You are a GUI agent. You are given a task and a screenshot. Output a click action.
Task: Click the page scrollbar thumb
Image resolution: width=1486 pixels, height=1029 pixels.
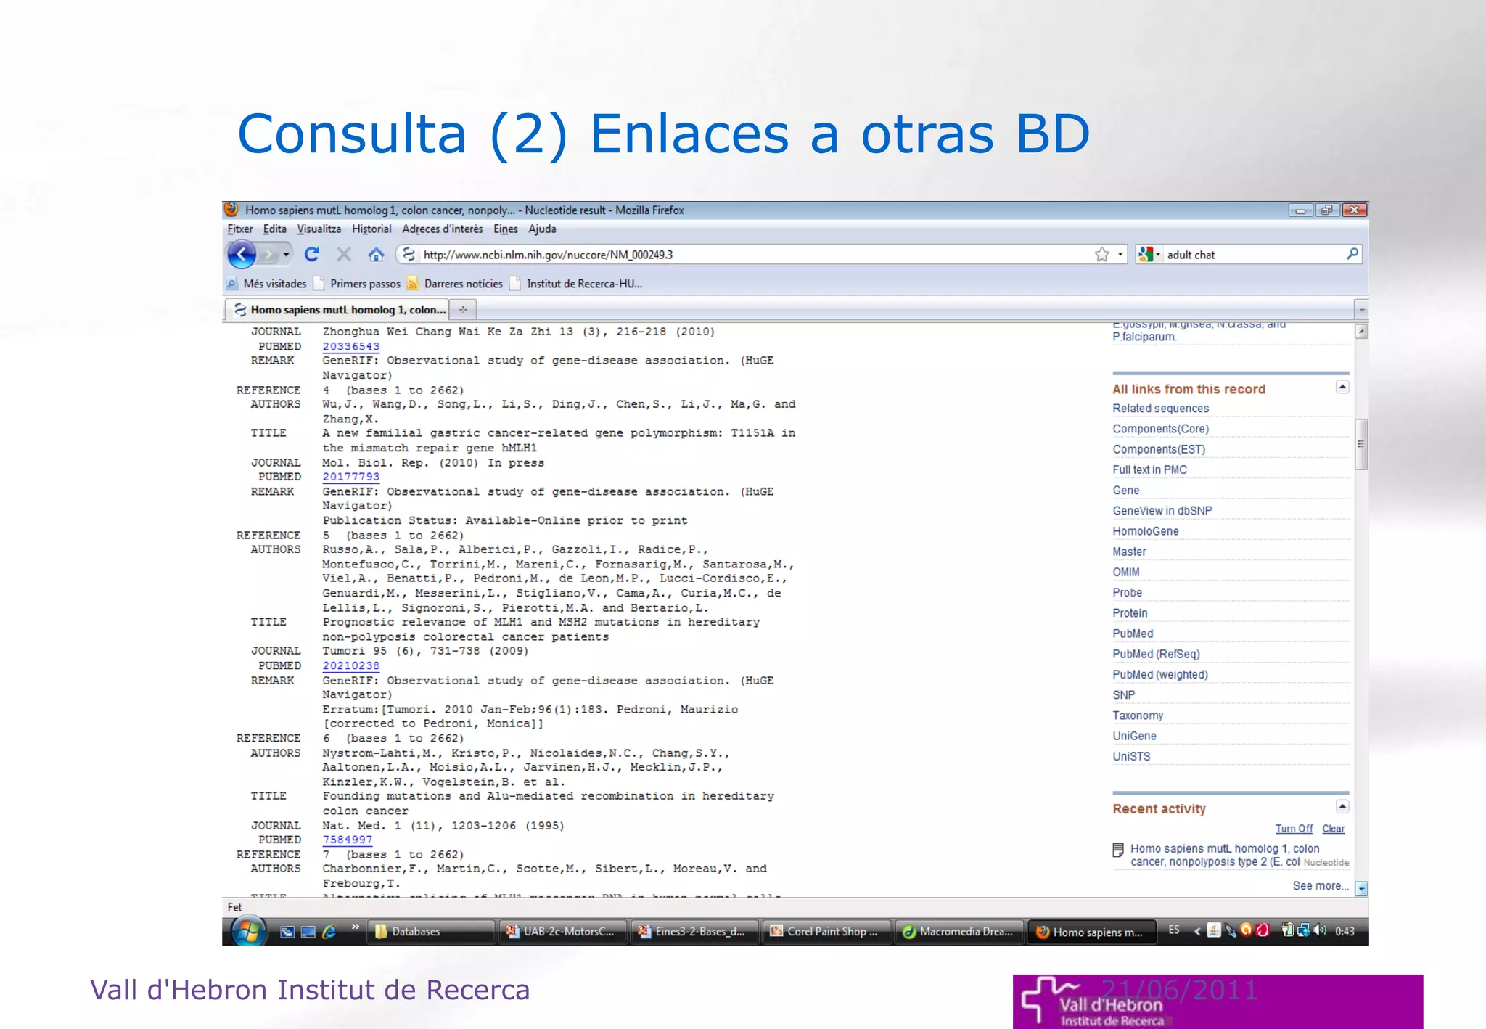coord(1361,444)
